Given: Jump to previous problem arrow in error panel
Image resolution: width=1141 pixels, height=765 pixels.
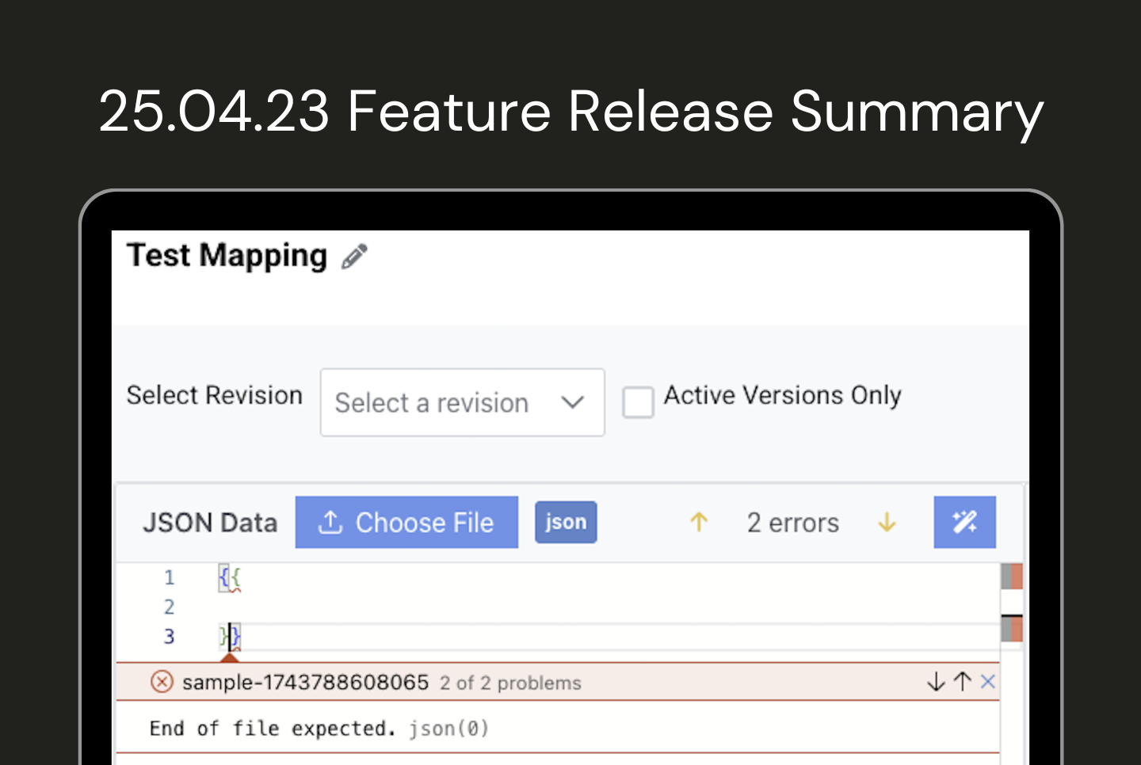Looking at the screenshot, I should tap(962, 682).
